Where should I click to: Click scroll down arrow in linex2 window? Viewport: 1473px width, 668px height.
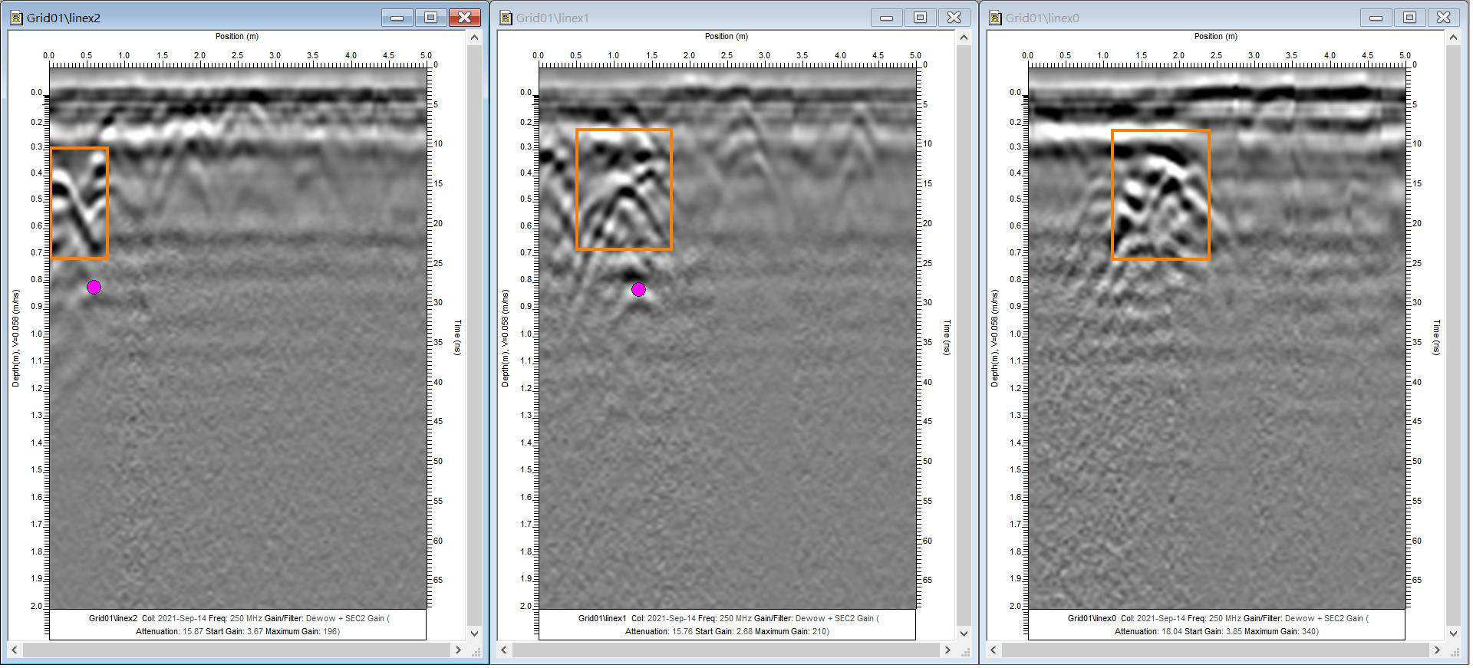pyautogui.click(x=474, y=633)
